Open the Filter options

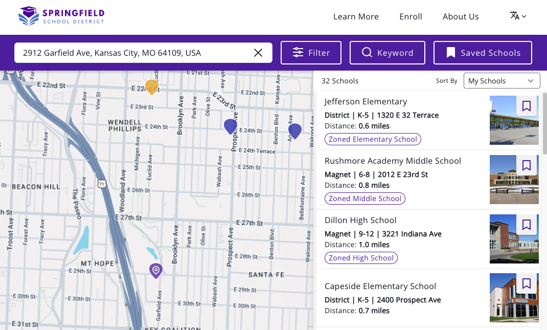[311, 53]
